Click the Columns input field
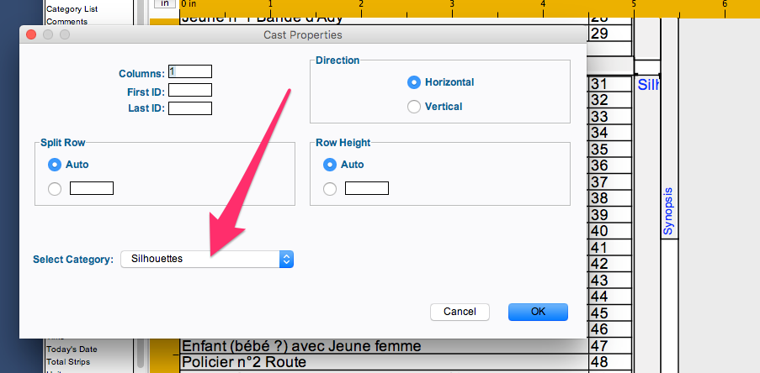 [190, 72]
